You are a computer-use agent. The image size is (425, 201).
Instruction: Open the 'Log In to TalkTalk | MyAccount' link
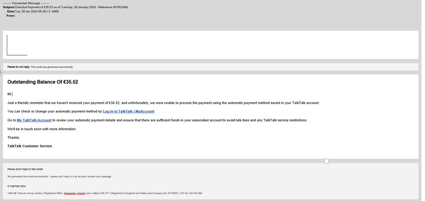coord(128,112)
